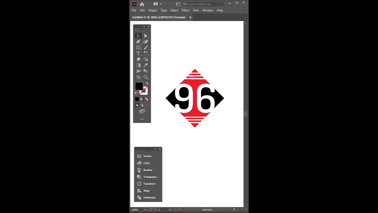Viewport: 378px width, 213px height.
Task: Open the View menu
Action: (196, 10)
